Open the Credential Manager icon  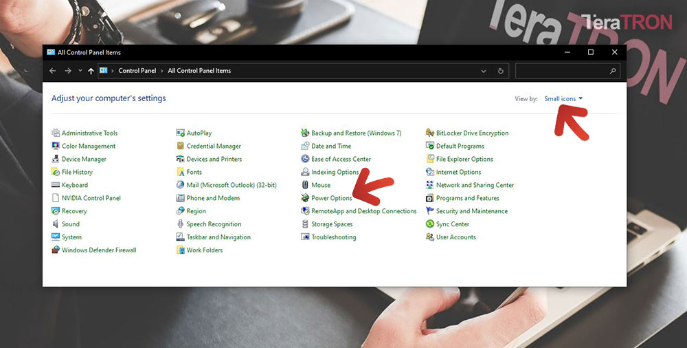point(180,146)
